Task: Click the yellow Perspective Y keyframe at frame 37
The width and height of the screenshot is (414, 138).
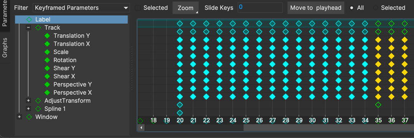Action: 404,88
